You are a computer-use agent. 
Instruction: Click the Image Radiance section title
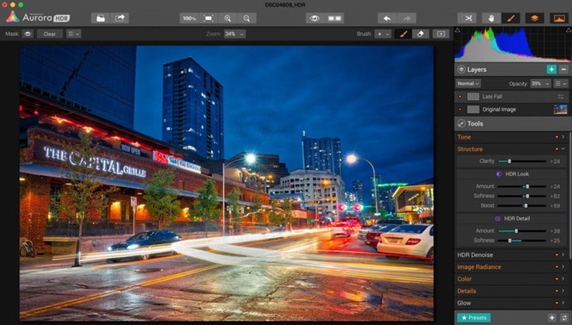pyautogui.click(x=479, y=267)
